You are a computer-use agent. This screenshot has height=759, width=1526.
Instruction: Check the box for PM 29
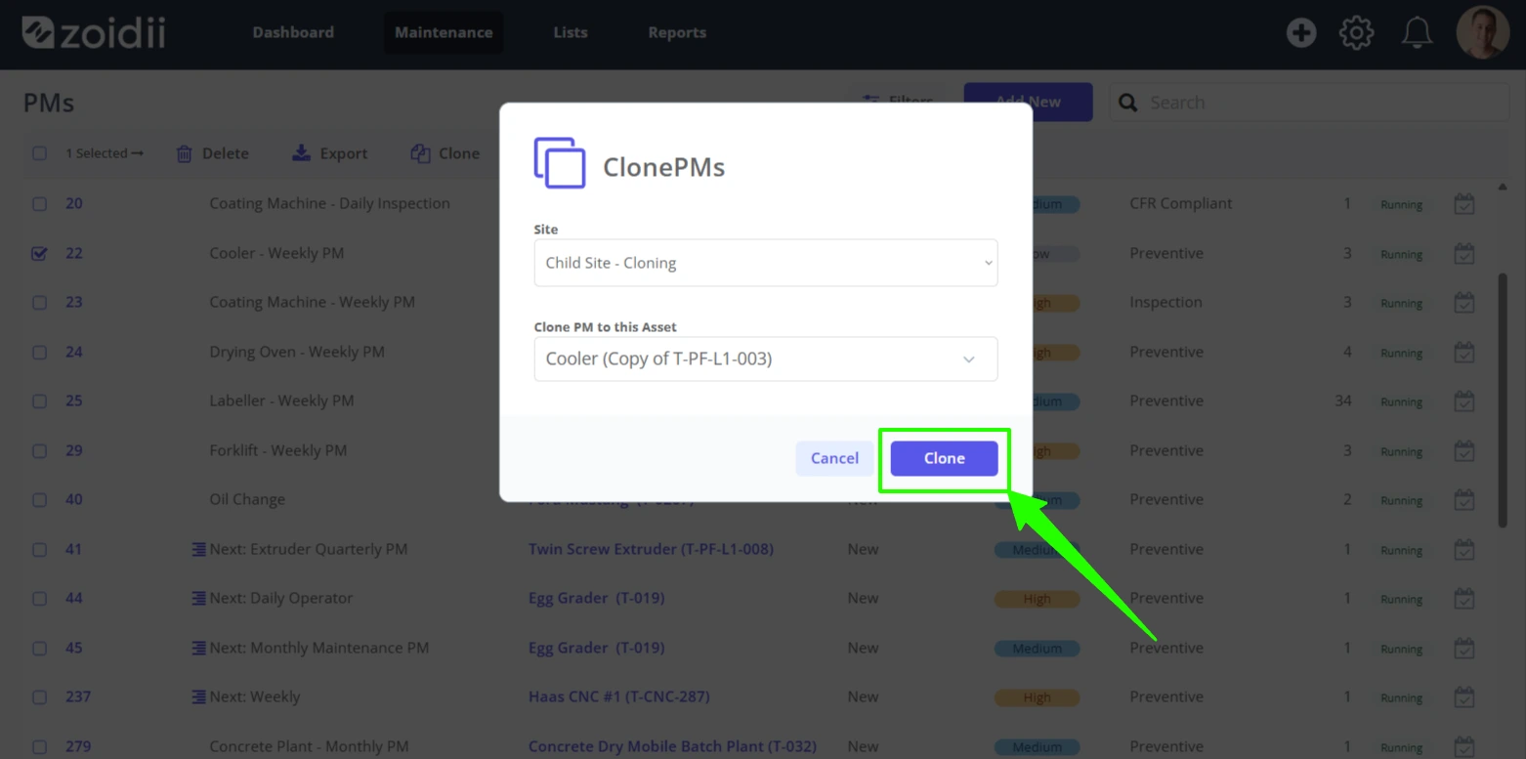[39, 450]
